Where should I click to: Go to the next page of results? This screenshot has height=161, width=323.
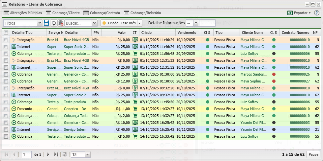(x=48, y=154)
